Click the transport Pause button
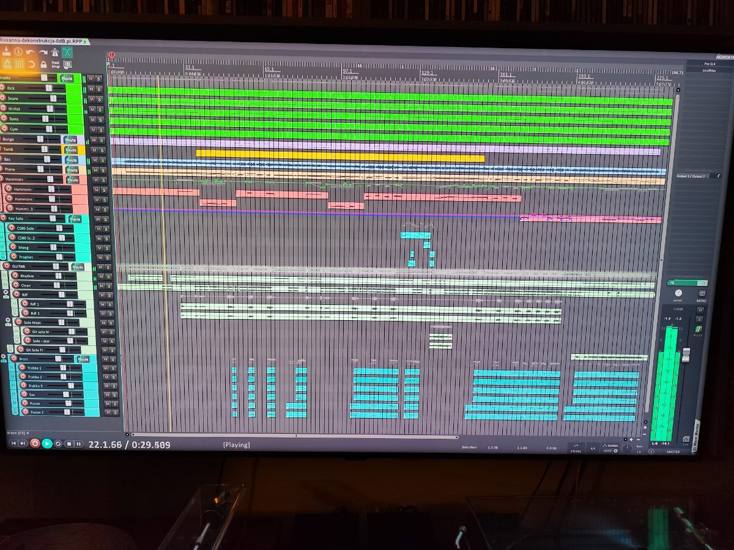This screenshot has height=550, width=734. (x=79, y=444)
